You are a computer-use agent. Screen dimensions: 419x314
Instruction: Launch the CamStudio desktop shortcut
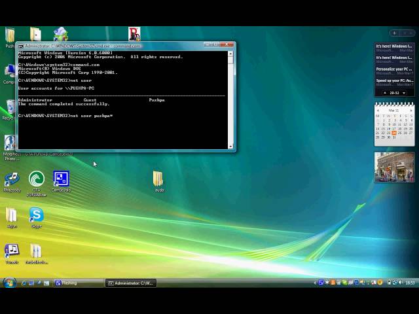tap(61, 182)
